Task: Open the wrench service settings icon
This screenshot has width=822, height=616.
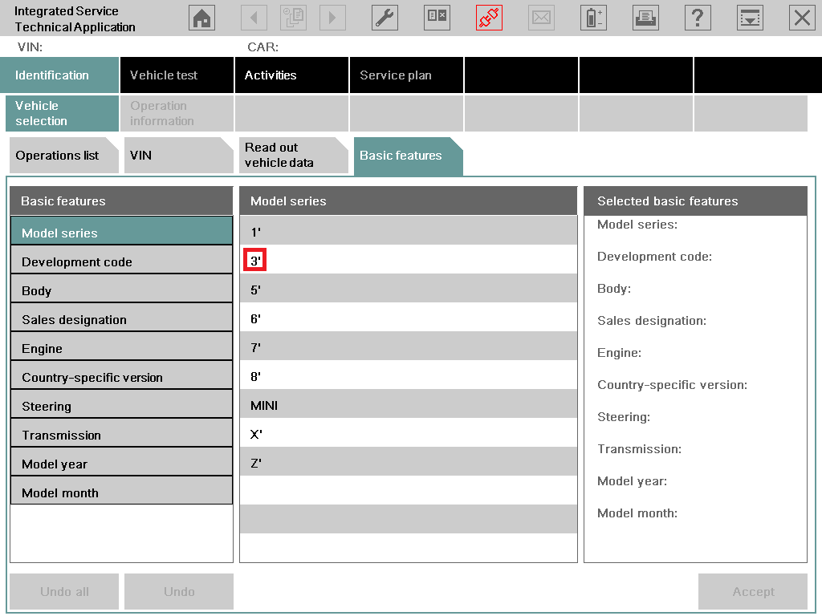Action: (385, 18)
